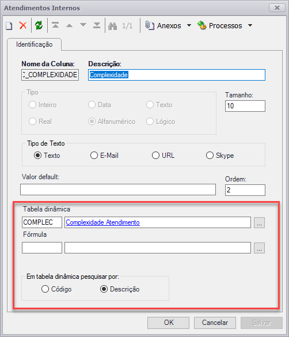Click the Fórmula code input field

42,248
